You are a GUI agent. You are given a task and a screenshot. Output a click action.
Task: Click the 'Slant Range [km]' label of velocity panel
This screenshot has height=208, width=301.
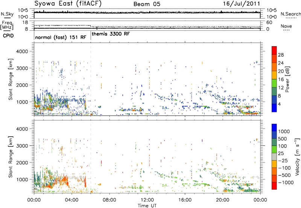pyautogui.click(x=11, y=157)
